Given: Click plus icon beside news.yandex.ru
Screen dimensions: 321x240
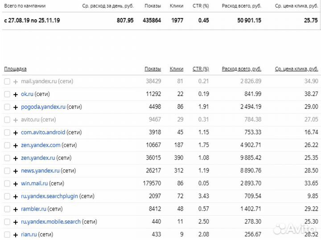Looking at the screenshot, I should tap(16, 171).
